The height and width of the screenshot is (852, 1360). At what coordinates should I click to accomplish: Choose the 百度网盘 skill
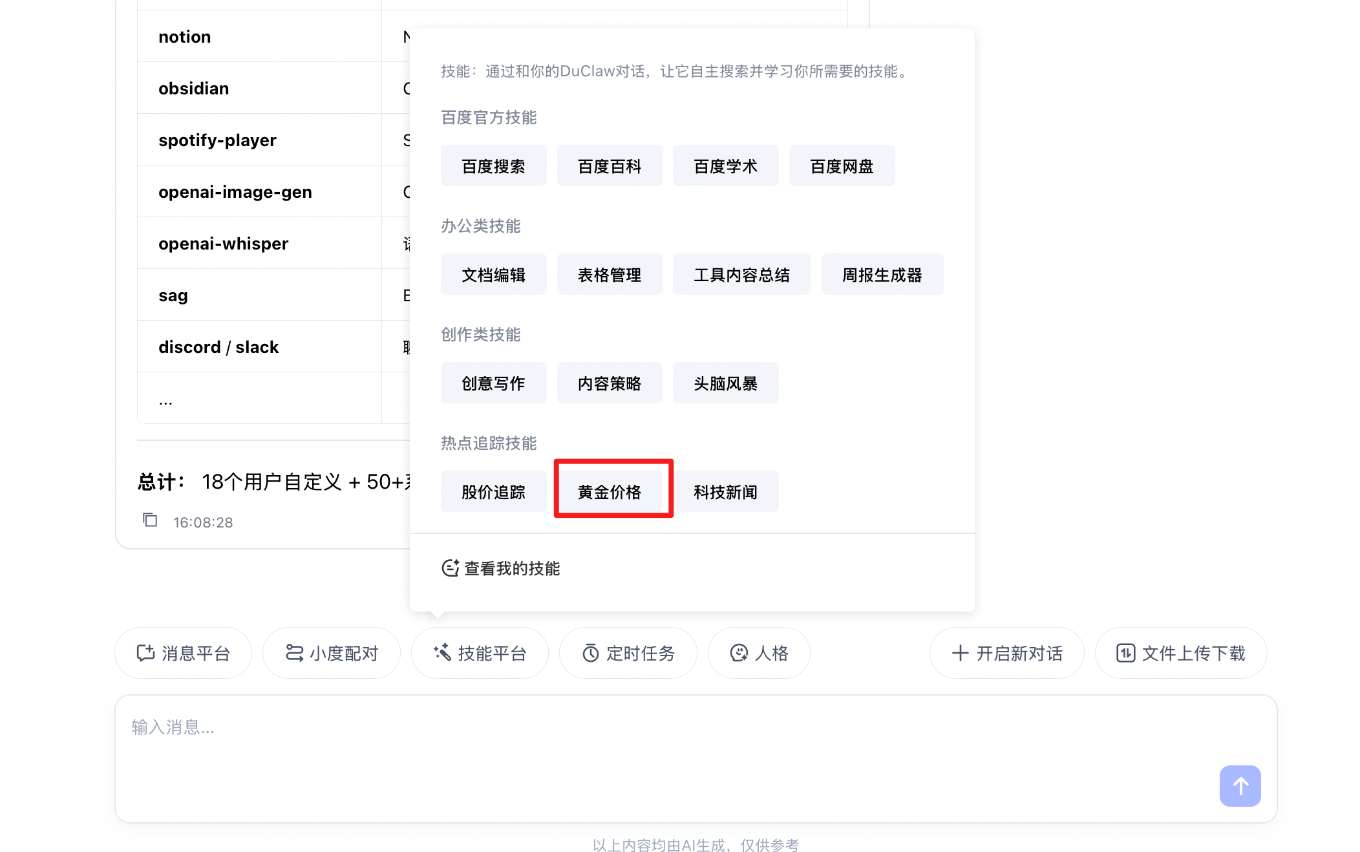[x=842, y=166]
